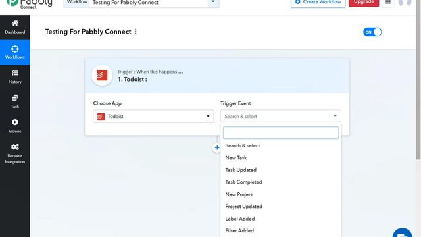Open the Dashboard home icon
421x237 pixels.
click(14, 24)
